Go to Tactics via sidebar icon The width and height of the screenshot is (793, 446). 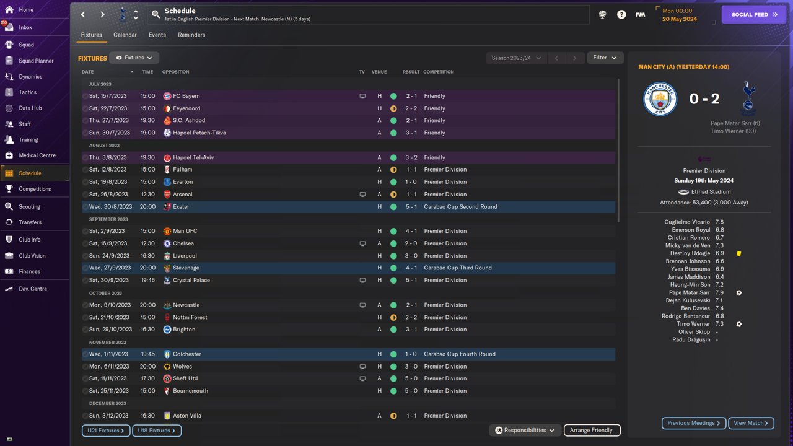(x=9, y=92)
